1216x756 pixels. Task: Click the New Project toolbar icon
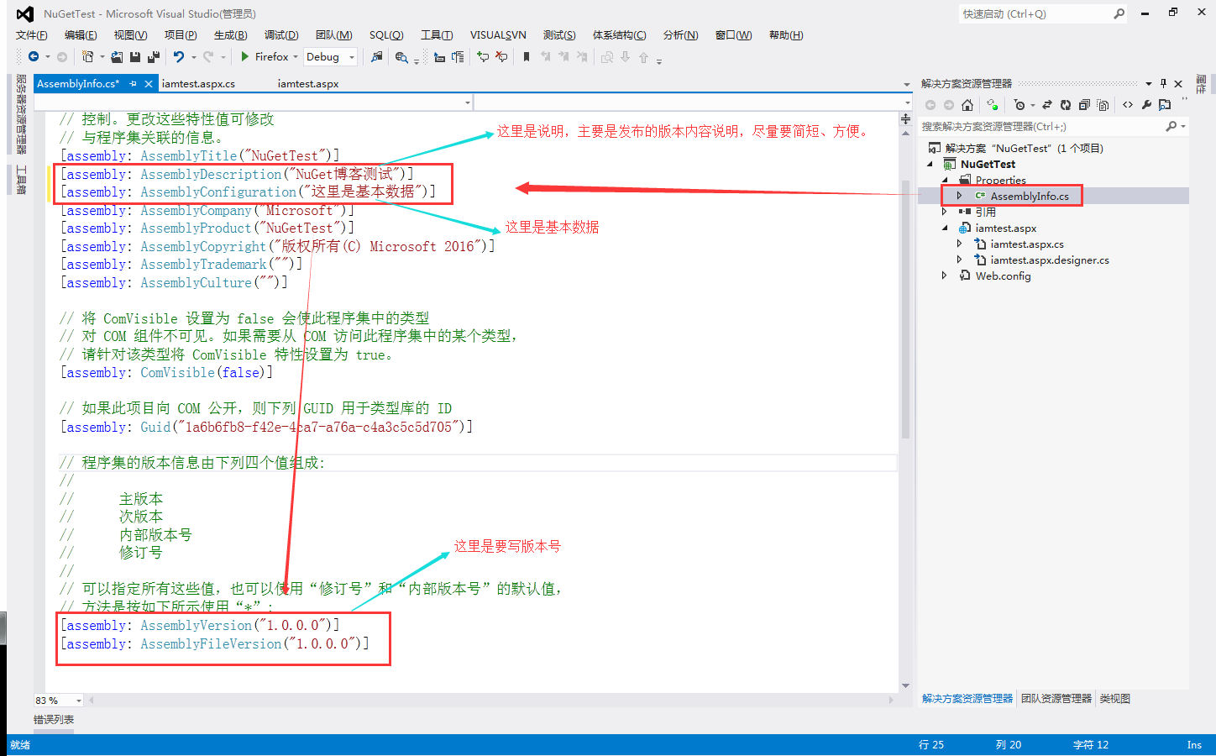click(x=87, y=57)
